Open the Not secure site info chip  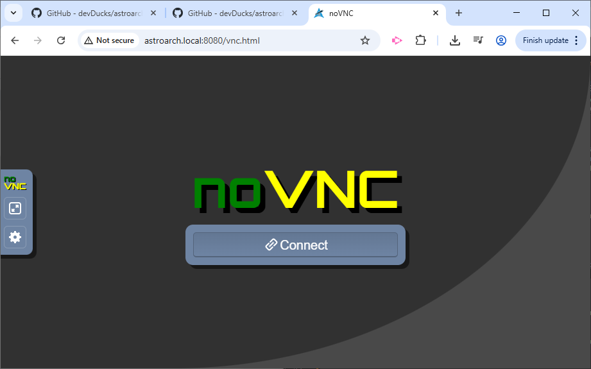[109, 40]
